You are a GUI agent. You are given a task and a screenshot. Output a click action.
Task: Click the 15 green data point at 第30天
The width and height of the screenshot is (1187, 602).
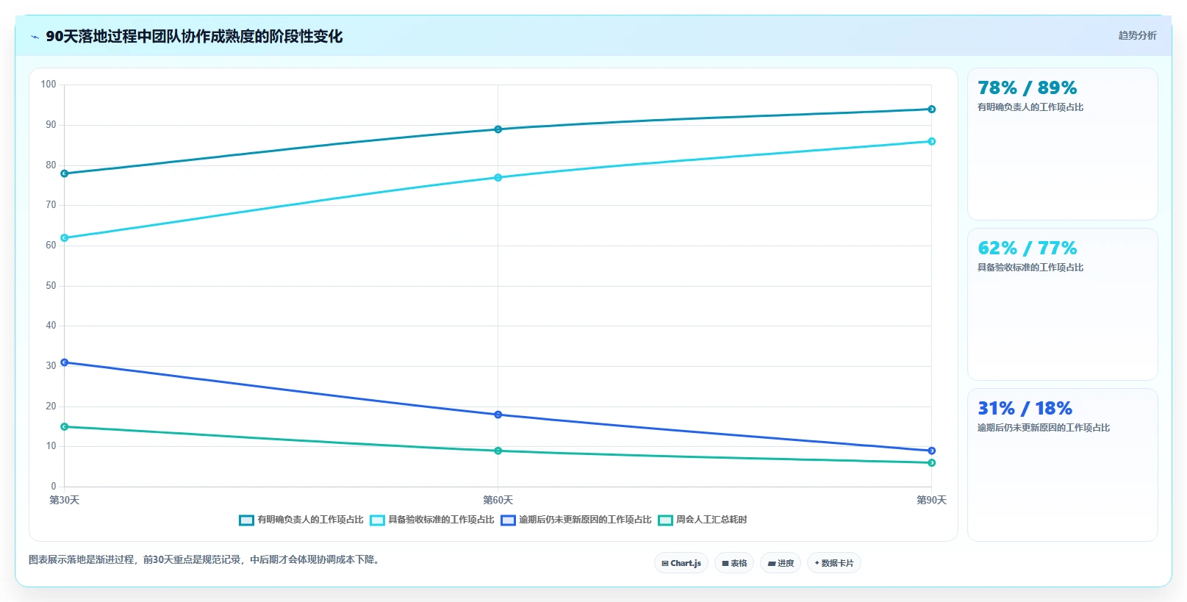click(x=65, y=426)
